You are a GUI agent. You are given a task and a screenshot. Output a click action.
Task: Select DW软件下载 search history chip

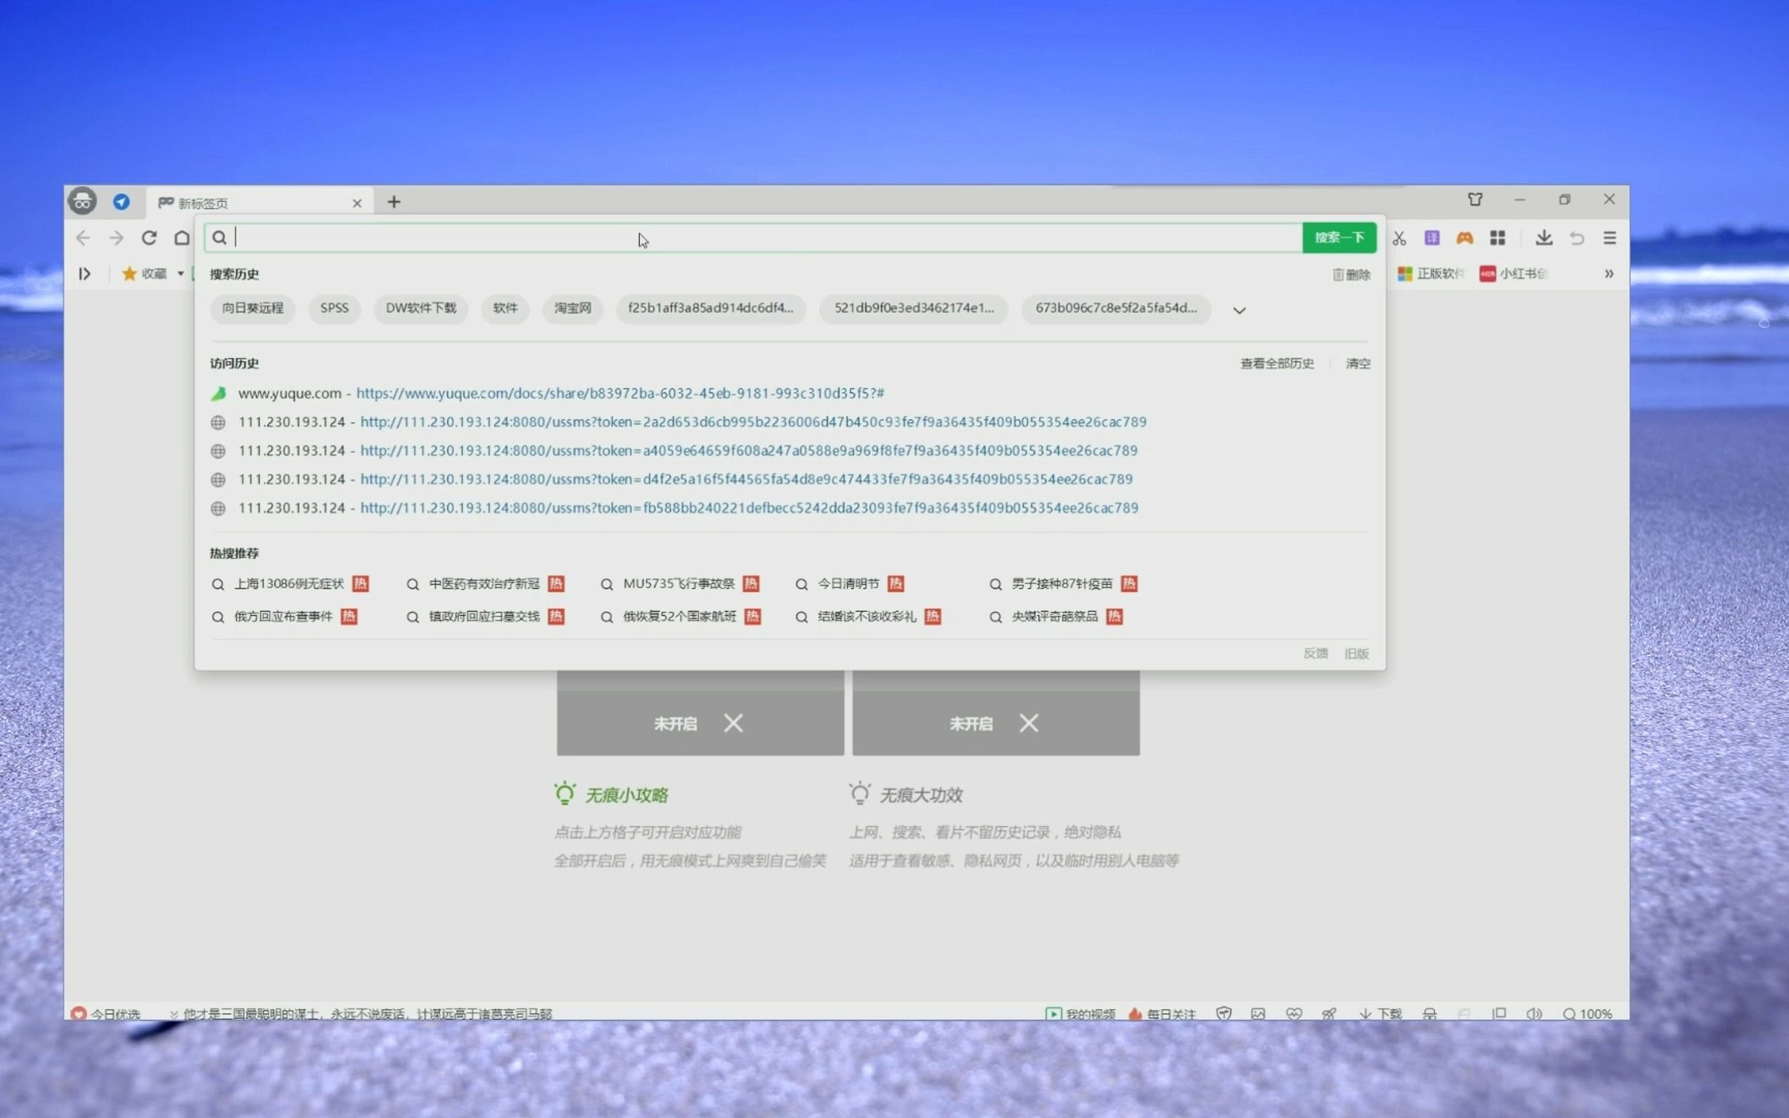pyautogui.click(x=421, y=308)
